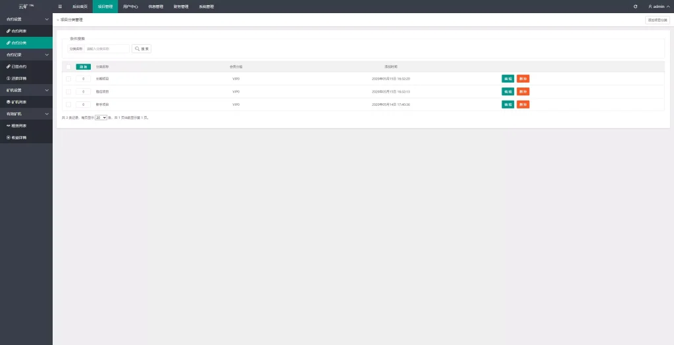
Task: Open the 合约分类 sidebar link
Action: [26, 43]
